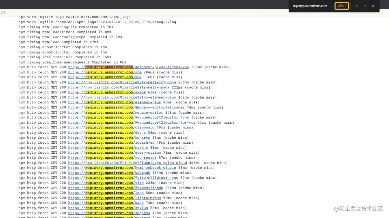The width and height of the screenshot is (389, 218).
Task: Click the 'npm:load Completed in 47ms' line
Action: (x=58, y=42)
